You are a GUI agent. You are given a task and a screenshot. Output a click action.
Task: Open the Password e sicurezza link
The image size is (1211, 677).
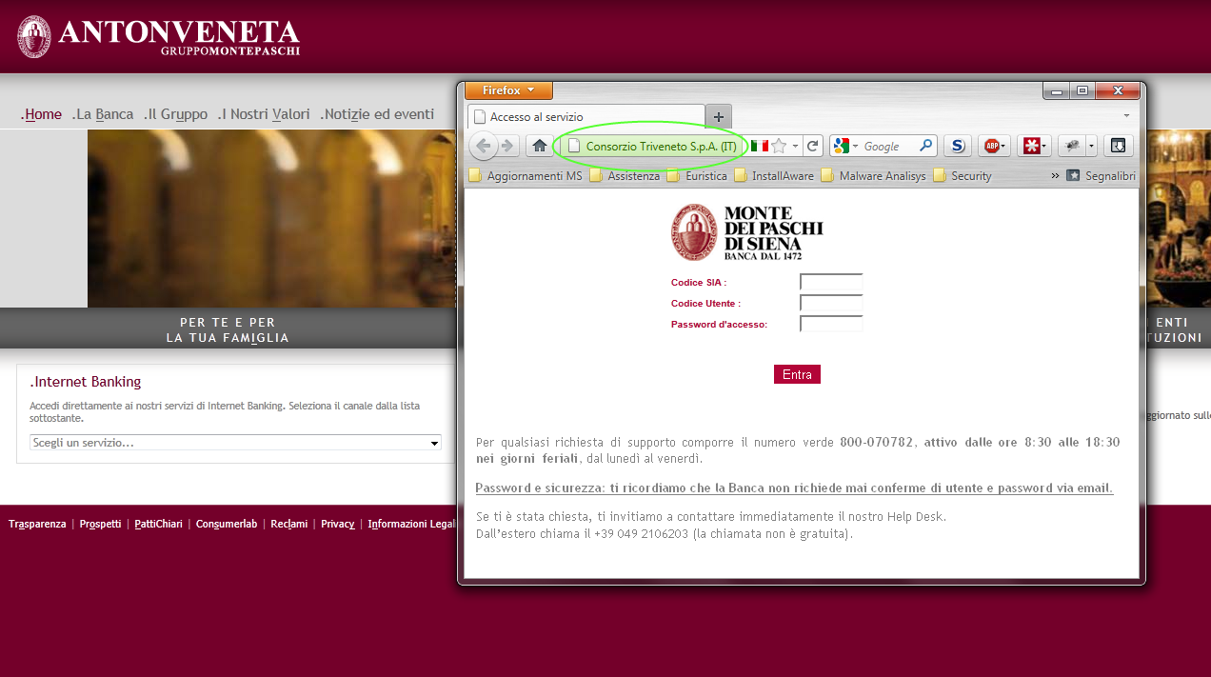tap(794, 488)
